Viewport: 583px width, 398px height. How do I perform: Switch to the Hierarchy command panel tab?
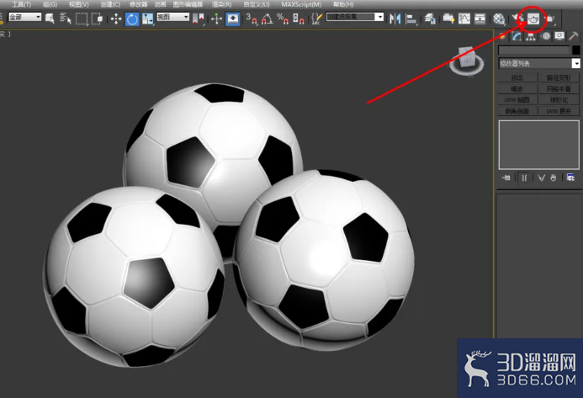[531, 36]
